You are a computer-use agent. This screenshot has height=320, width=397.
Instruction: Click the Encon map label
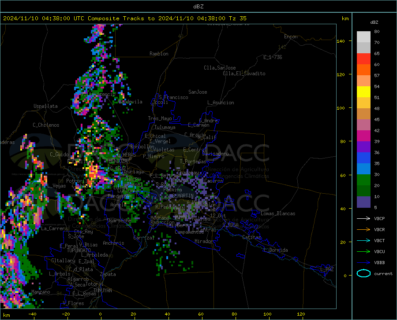(x=291, y=37)
